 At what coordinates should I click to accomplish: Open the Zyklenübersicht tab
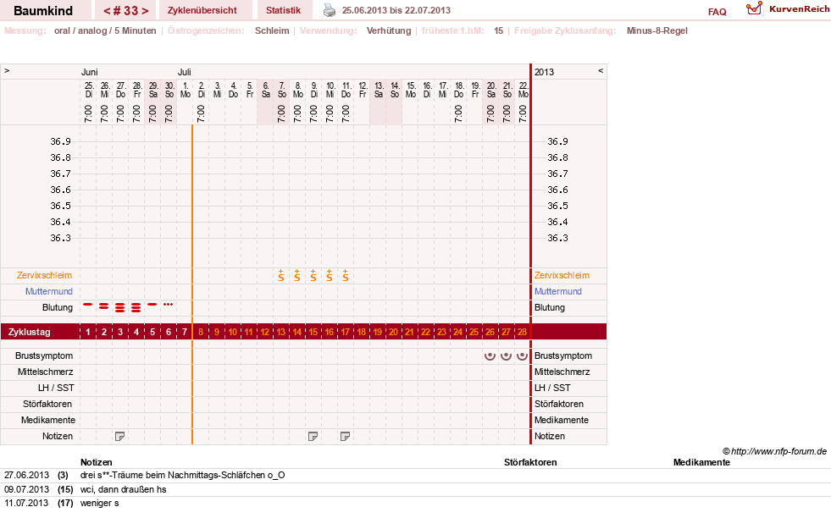pos(202,10)
